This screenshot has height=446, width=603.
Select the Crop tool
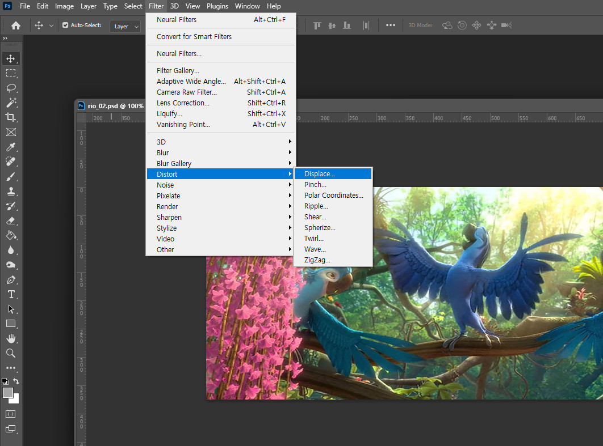pyautogui.click(x=11, y=117)
